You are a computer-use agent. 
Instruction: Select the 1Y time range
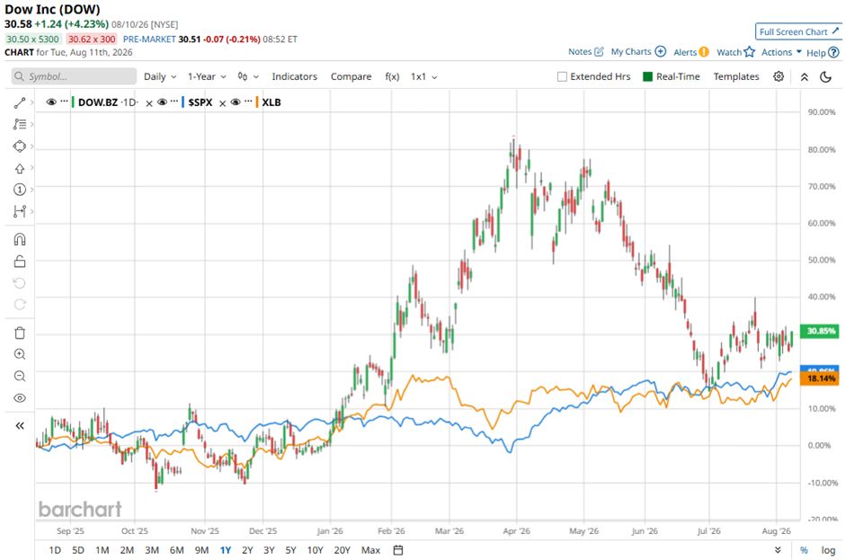[226, 550]
